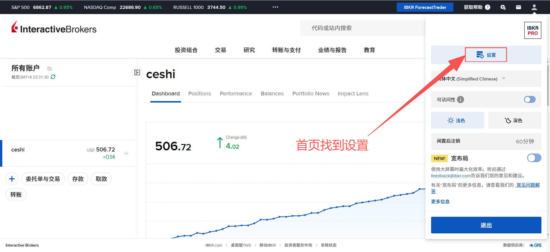Open the IBKR ForecastTrader button
This screenshot has width=550, height=252.
coord(425,7)
